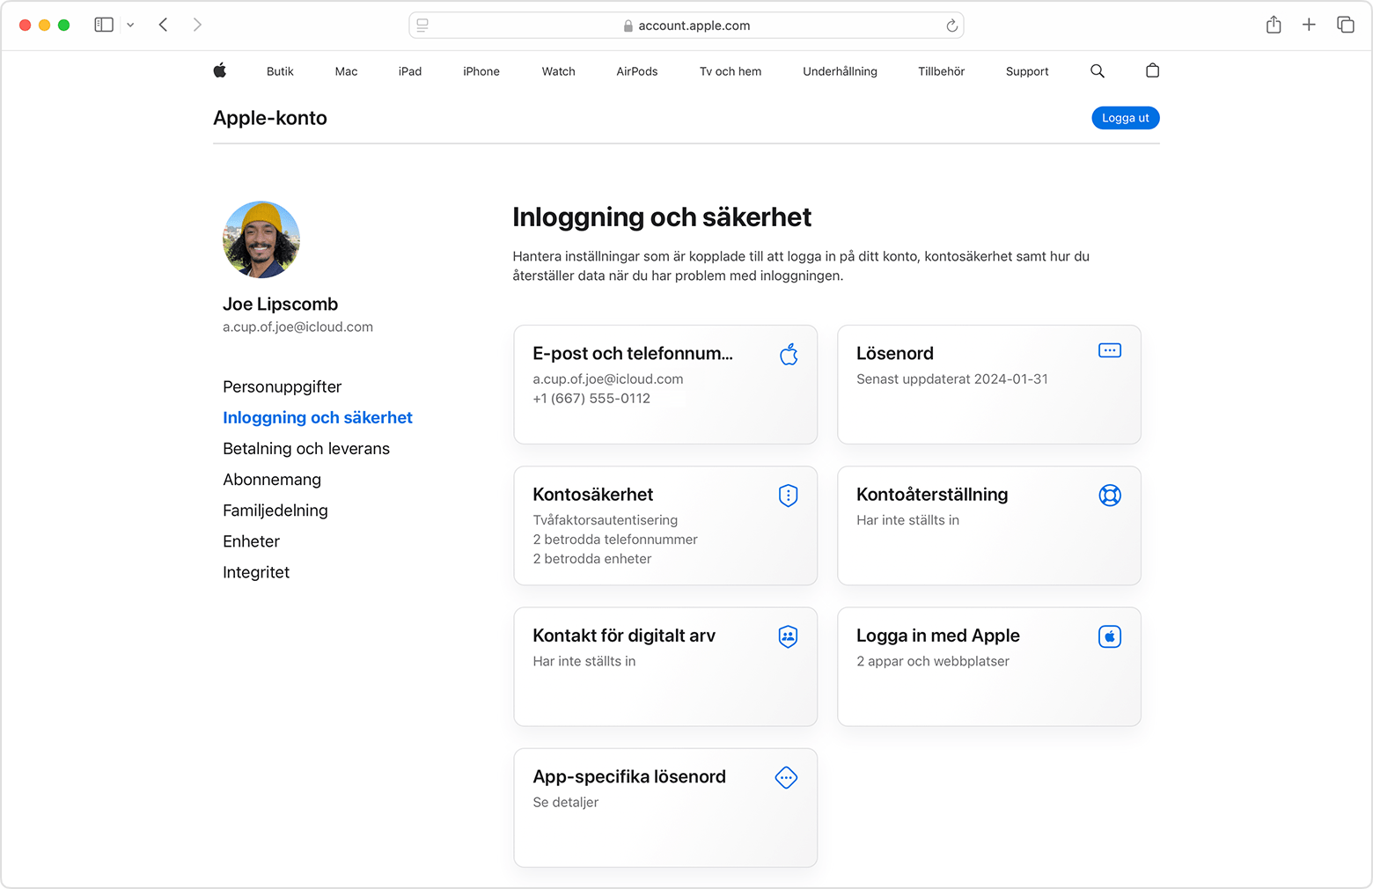Click '+1 (667) 555-0112' phone number
1373x889 pixels.
coord(591,399)
